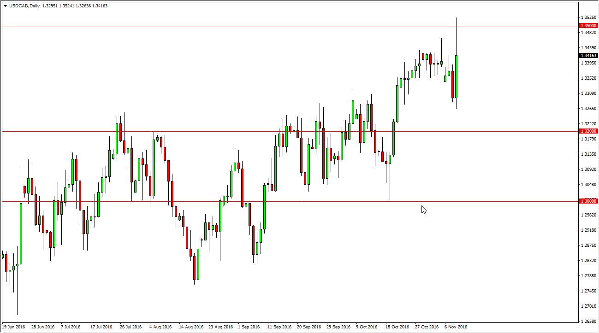
Task: Click the 9 Oct 2016 date label
Action: pos(367,327)
